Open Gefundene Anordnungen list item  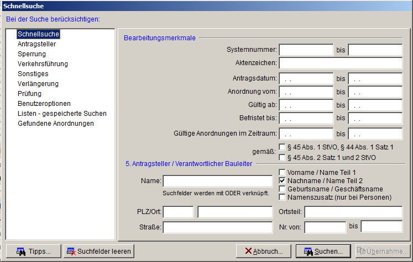(x=56, y=124)
